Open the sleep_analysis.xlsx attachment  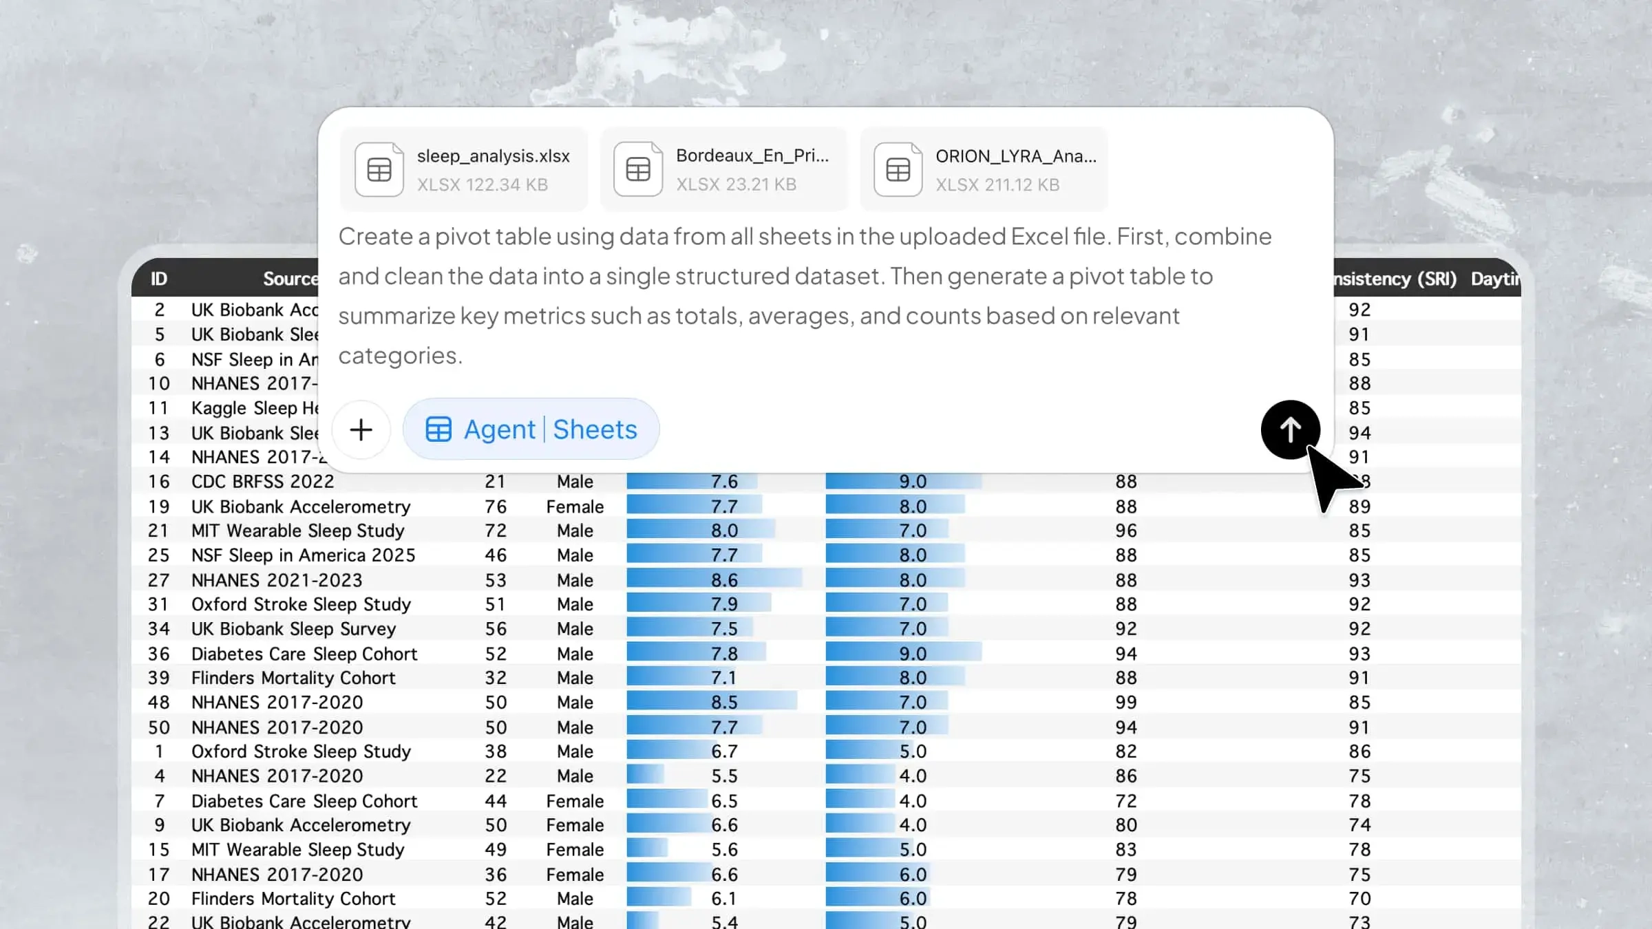(x=463, y=169)
